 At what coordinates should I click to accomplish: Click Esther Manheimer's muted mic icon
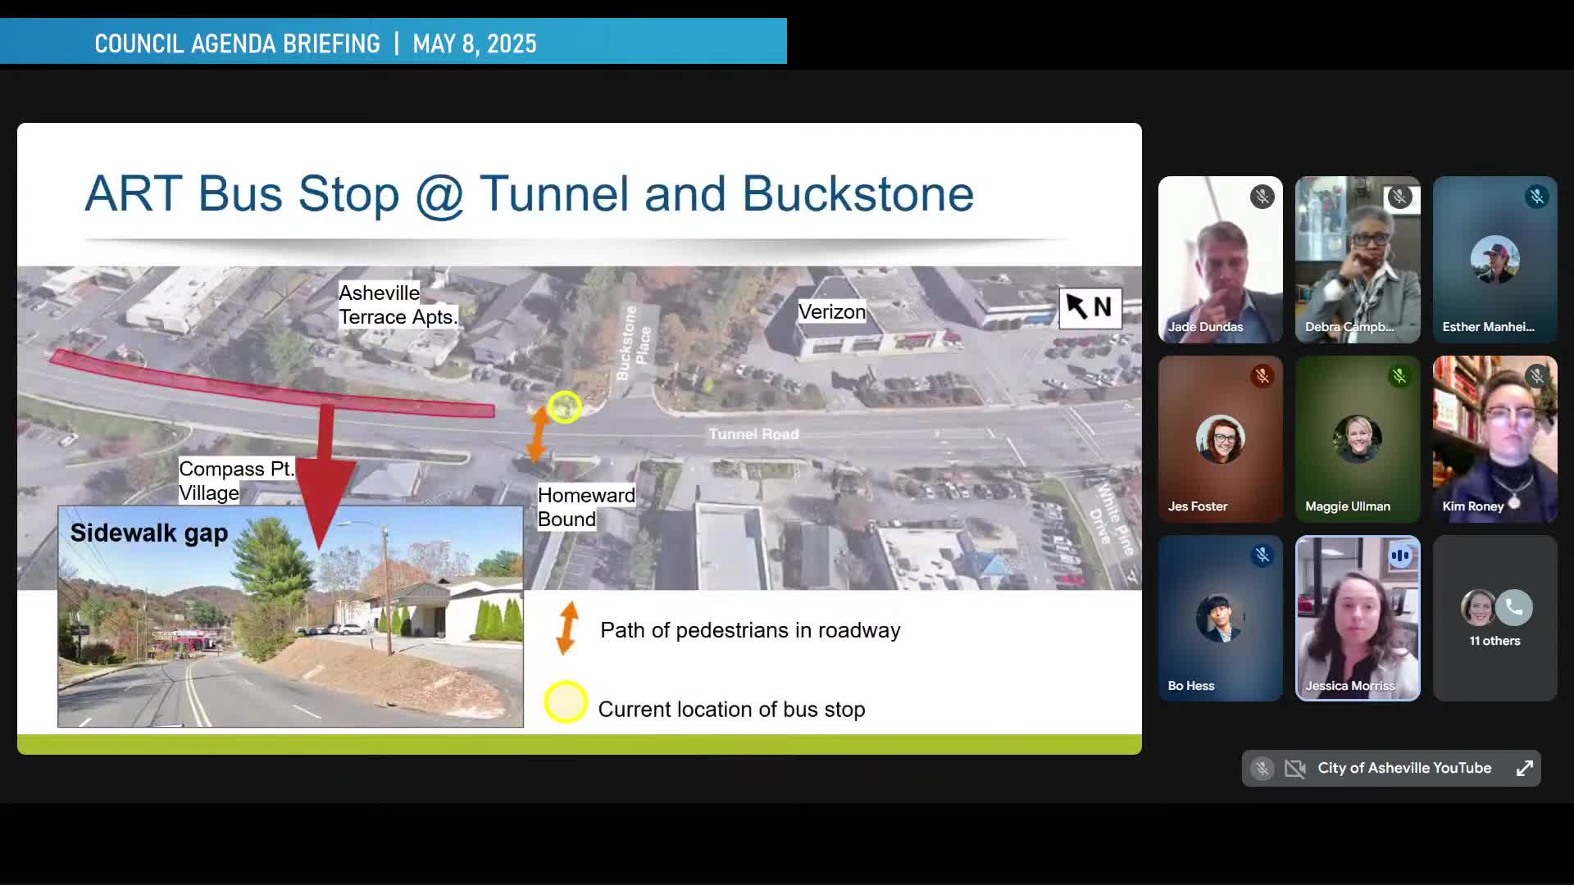click(1536, 197)
